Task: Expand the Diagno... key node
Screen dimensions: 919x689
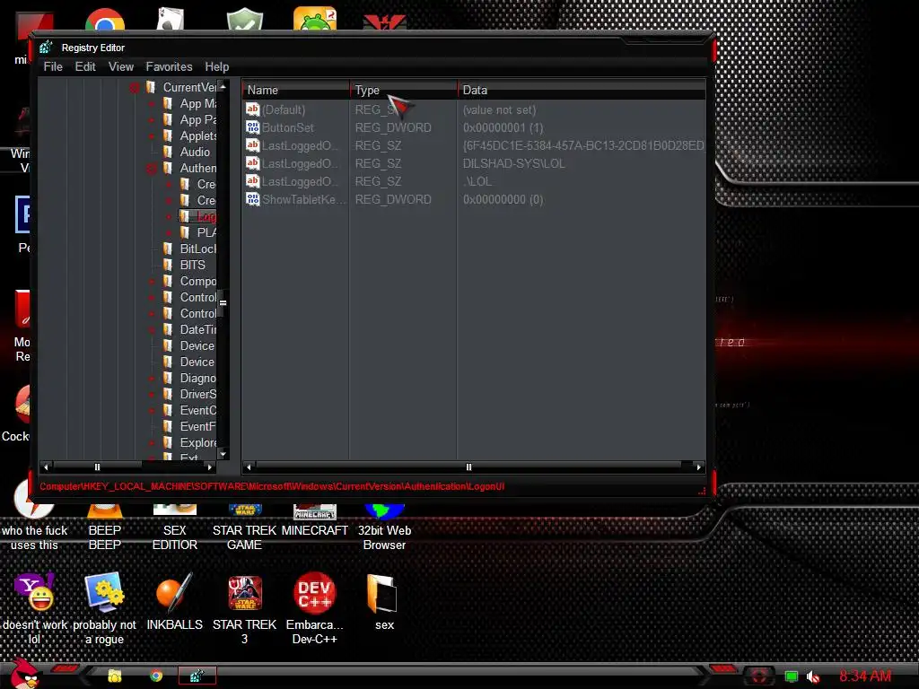Action: click(x=151, y=379)
